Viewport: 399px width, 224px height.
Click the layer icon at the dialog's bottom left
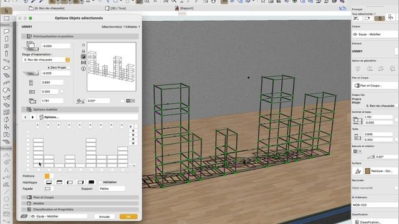[24, 217]
